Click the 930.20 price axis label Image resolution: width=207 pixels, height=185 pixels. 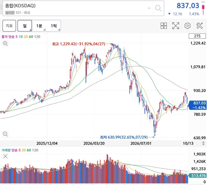coord(199,91)
